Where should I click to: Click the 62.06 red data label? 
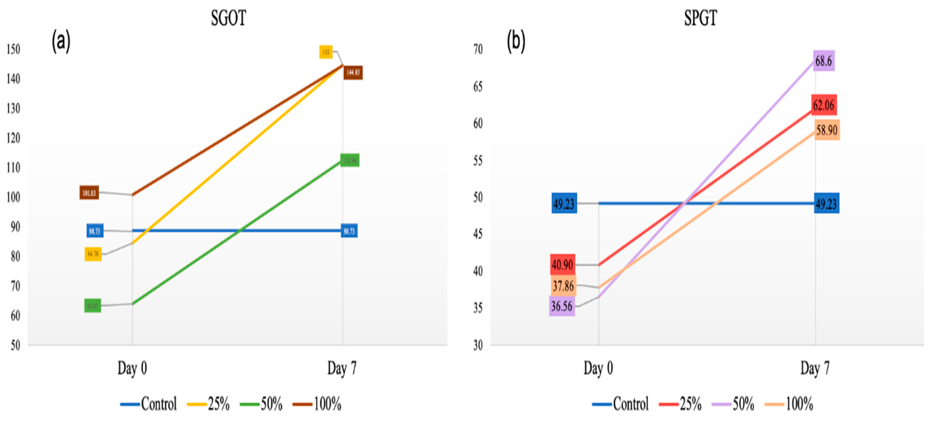pyautogui.click(x=824, y=105)
